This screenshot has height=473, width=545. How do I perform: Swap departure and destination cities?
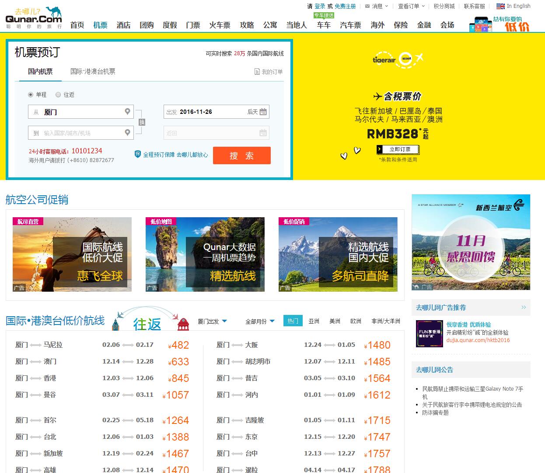click(142, 122)
